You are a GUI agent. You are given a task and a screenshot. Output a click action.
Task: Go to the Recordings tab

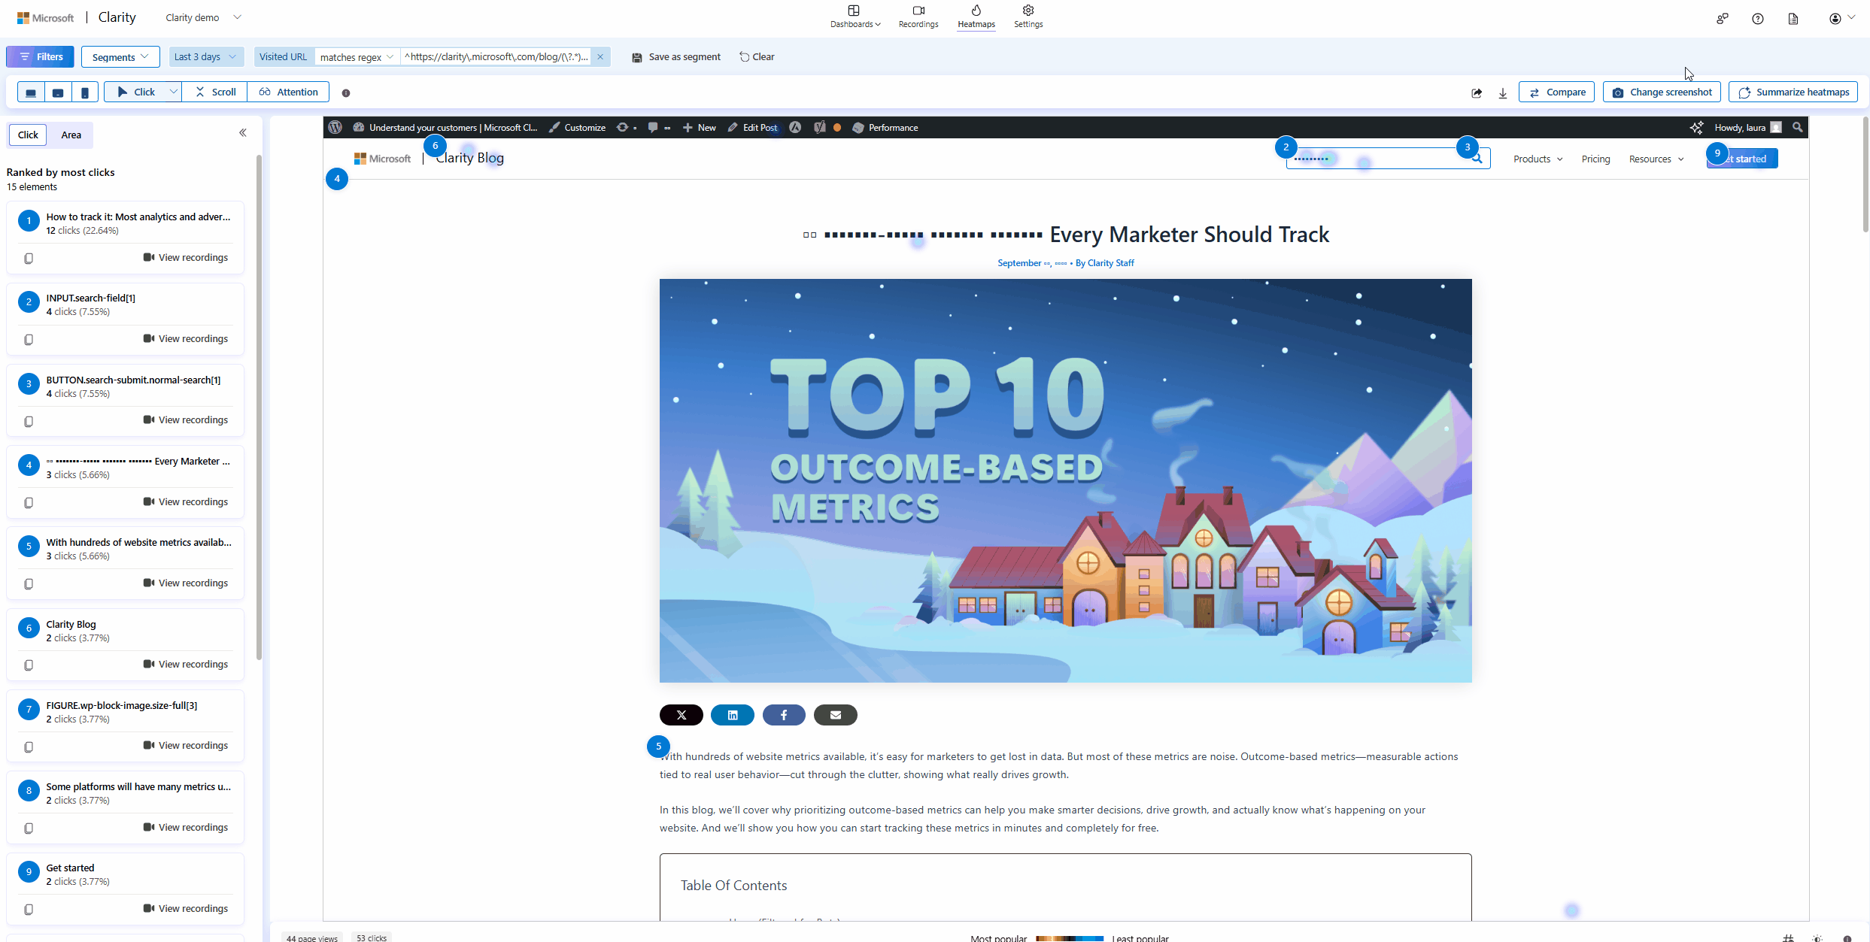(918, 17)
